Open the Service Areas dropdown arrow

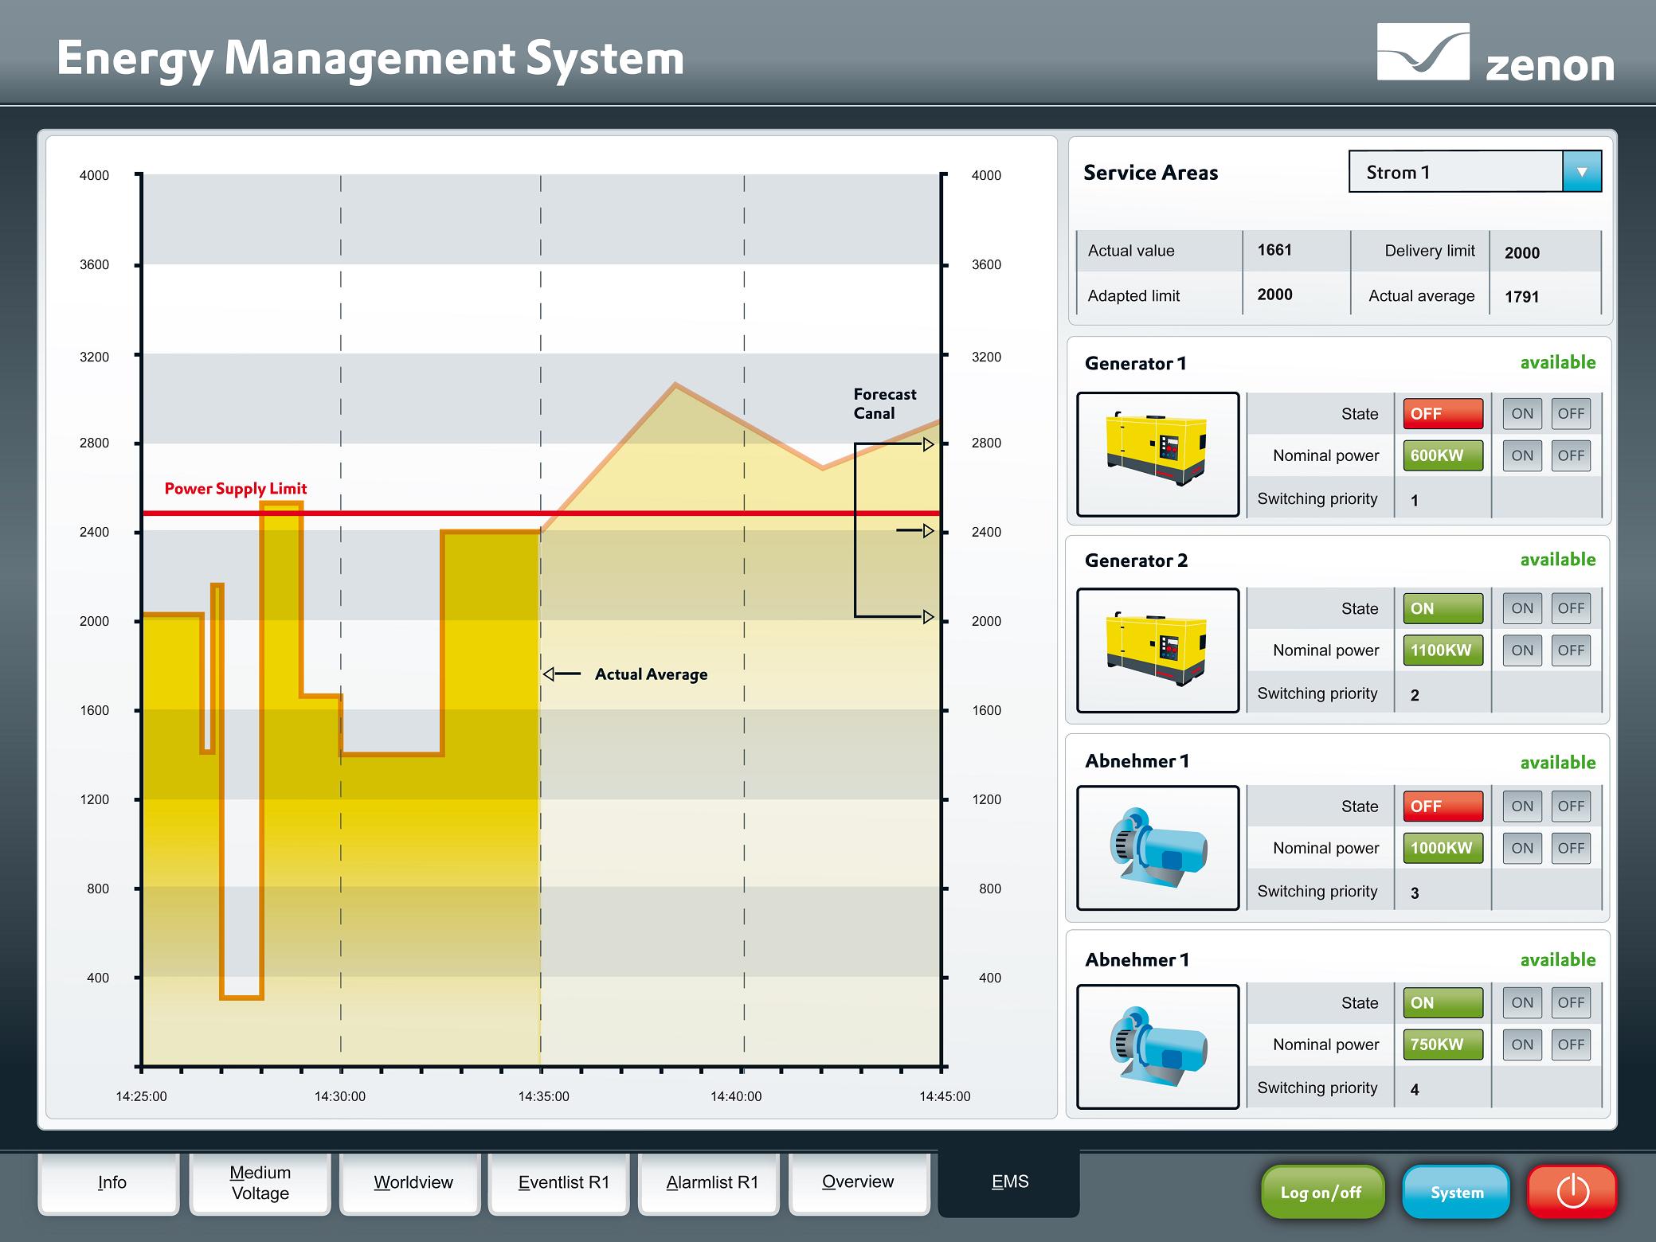point(1581,172)
